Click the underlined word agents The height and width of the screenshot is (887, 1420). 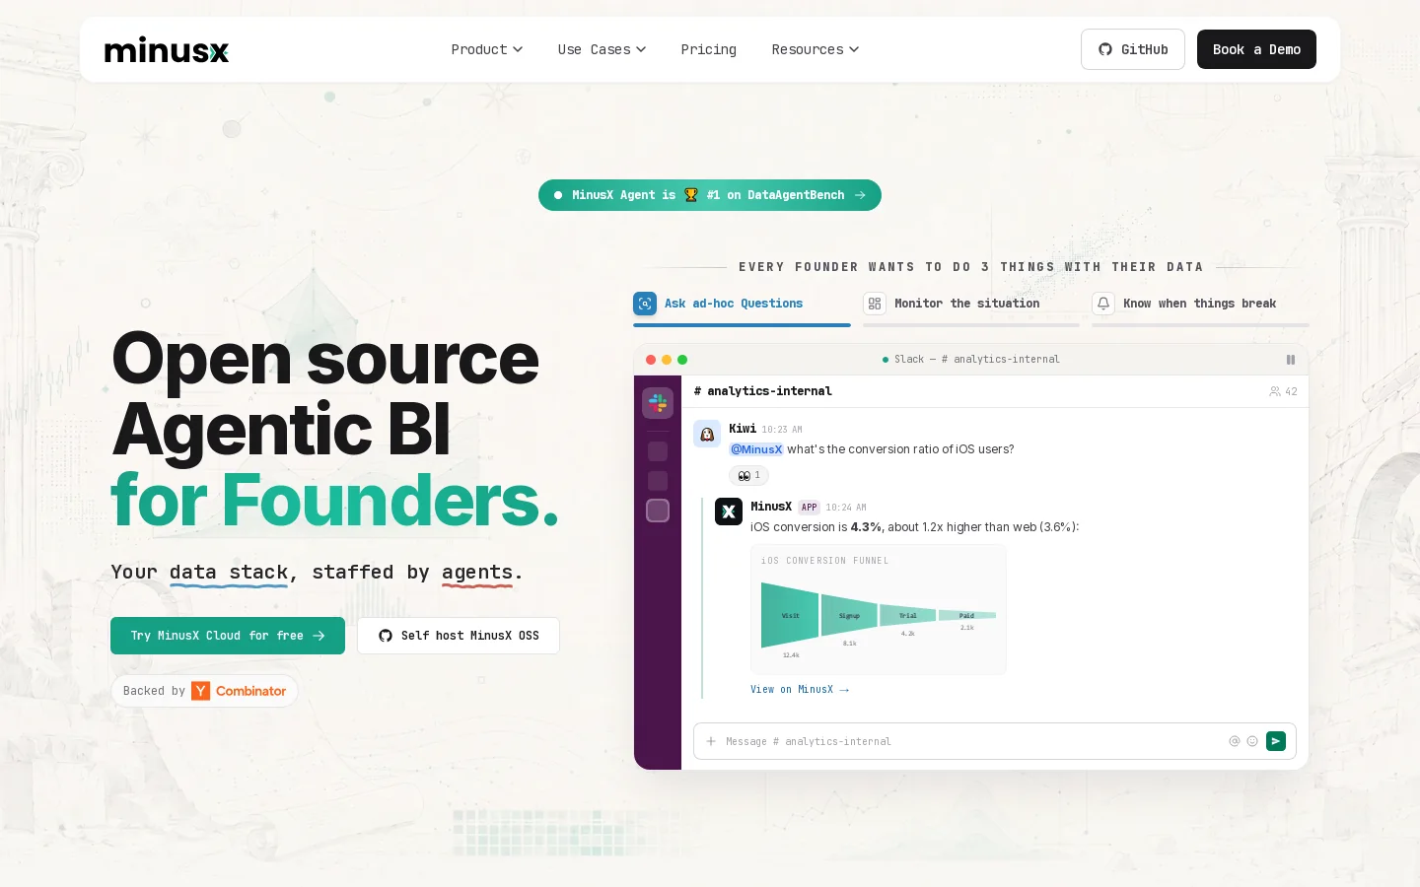coord(477,573)
